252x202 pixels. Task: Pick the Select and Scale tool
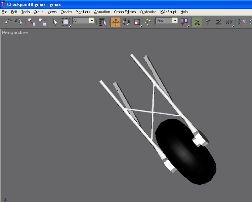(x=137, y=22)
